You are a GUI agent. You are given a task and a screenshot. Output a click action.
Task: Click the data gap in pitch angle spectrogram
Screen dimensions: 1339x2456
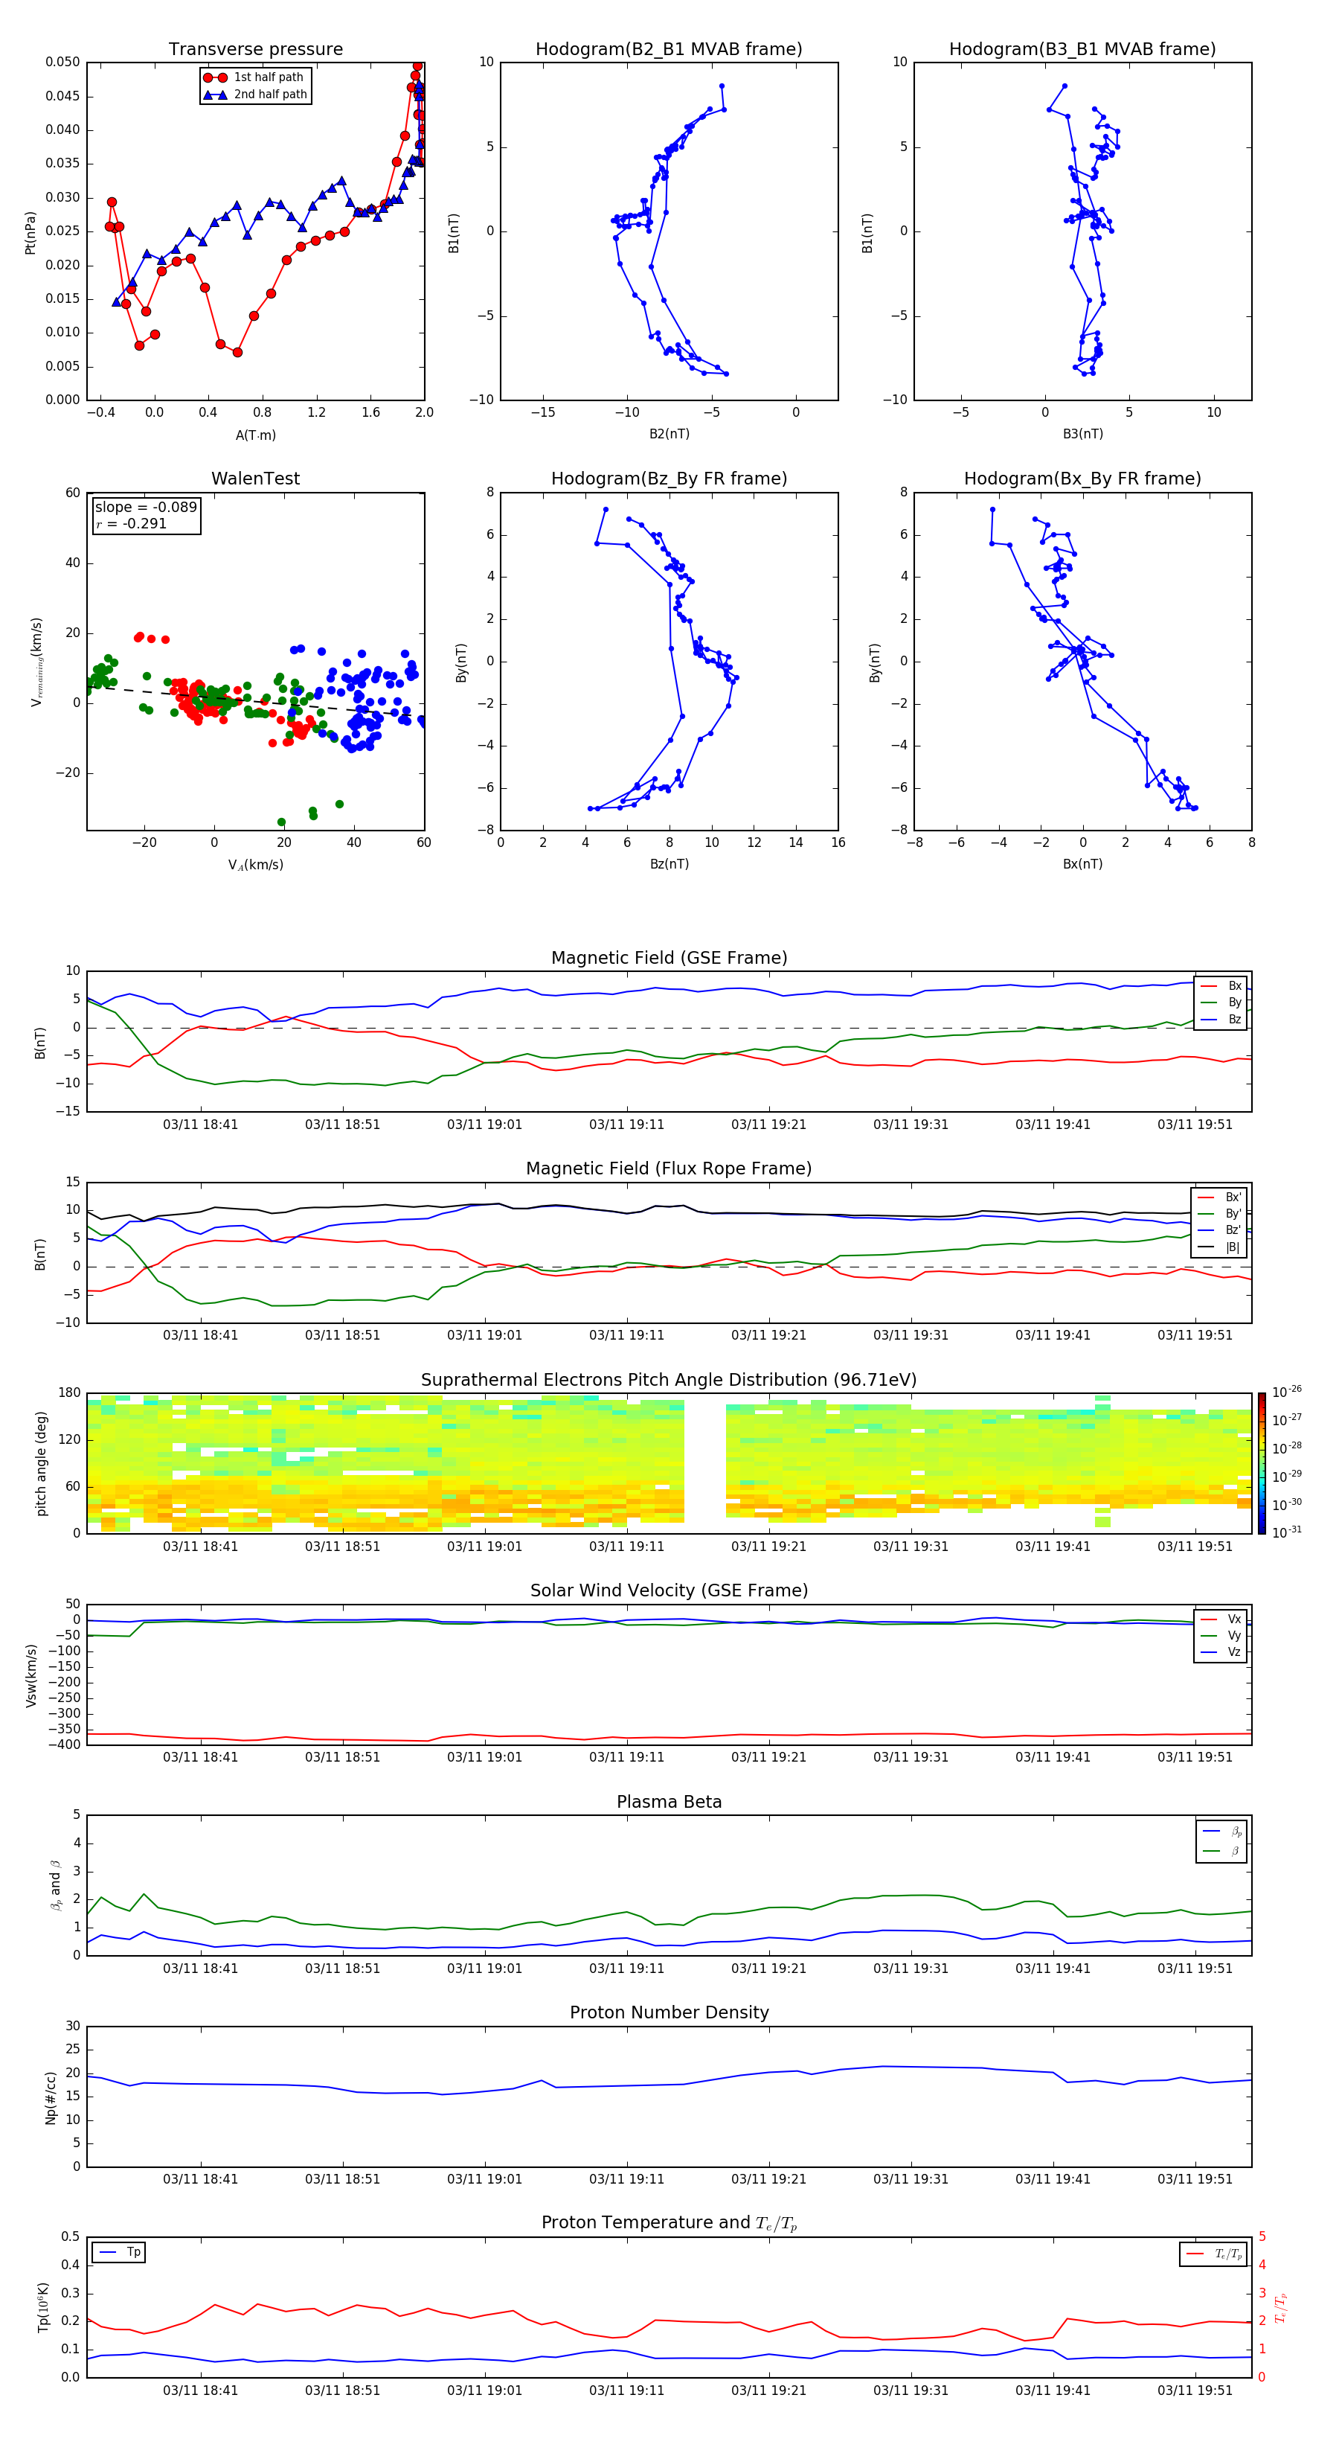tap(705, 1463)
